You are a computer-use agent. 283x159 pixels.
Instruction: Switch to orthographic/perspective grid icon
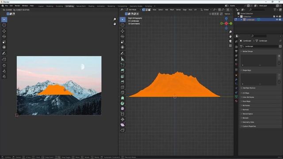230,46
